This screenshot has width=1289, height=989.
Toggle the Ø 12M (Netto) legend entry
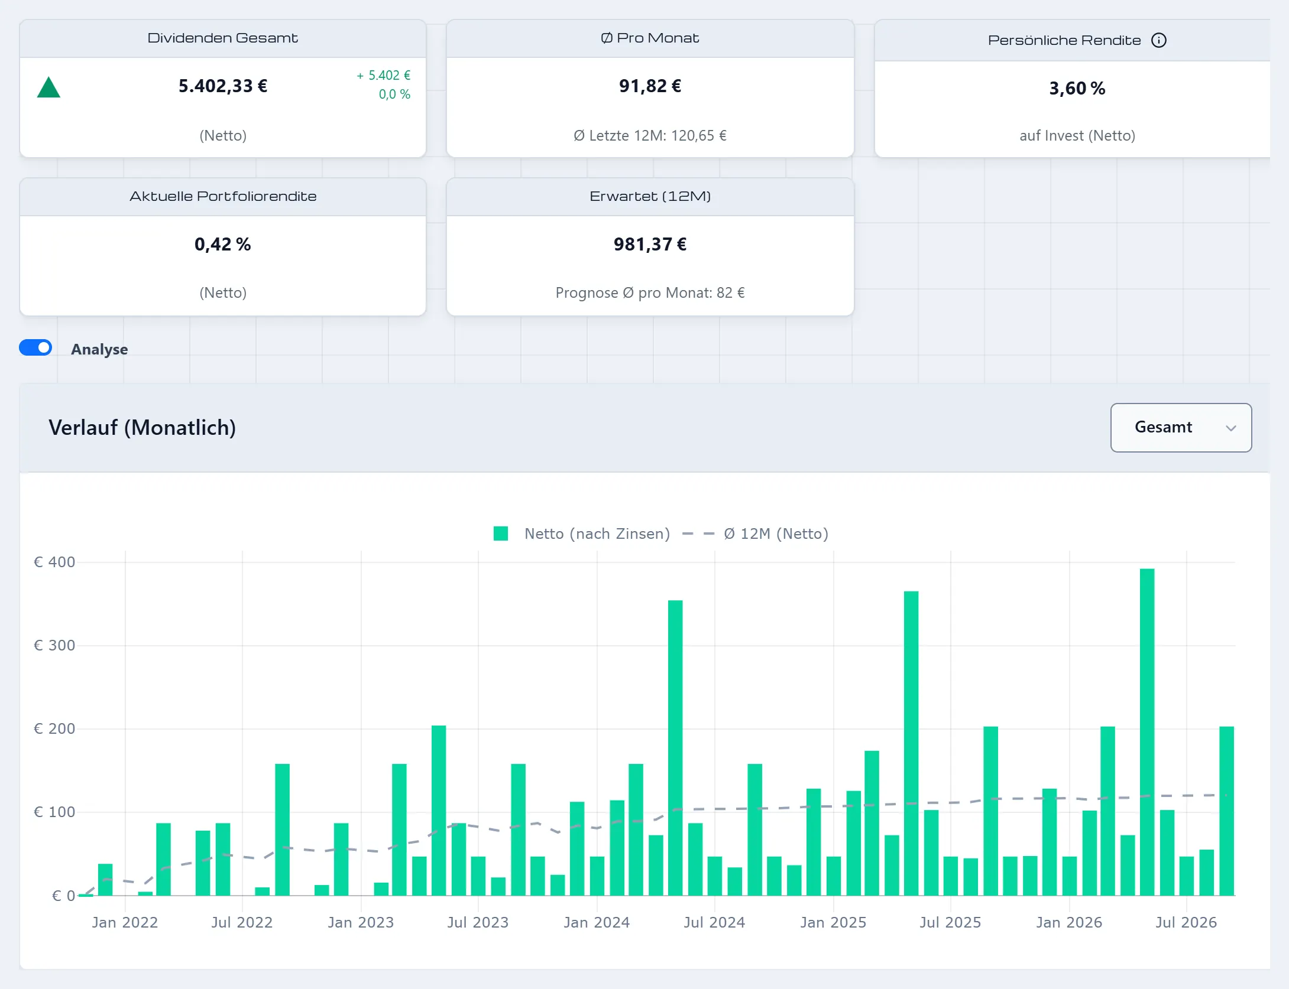pos(755,533)
